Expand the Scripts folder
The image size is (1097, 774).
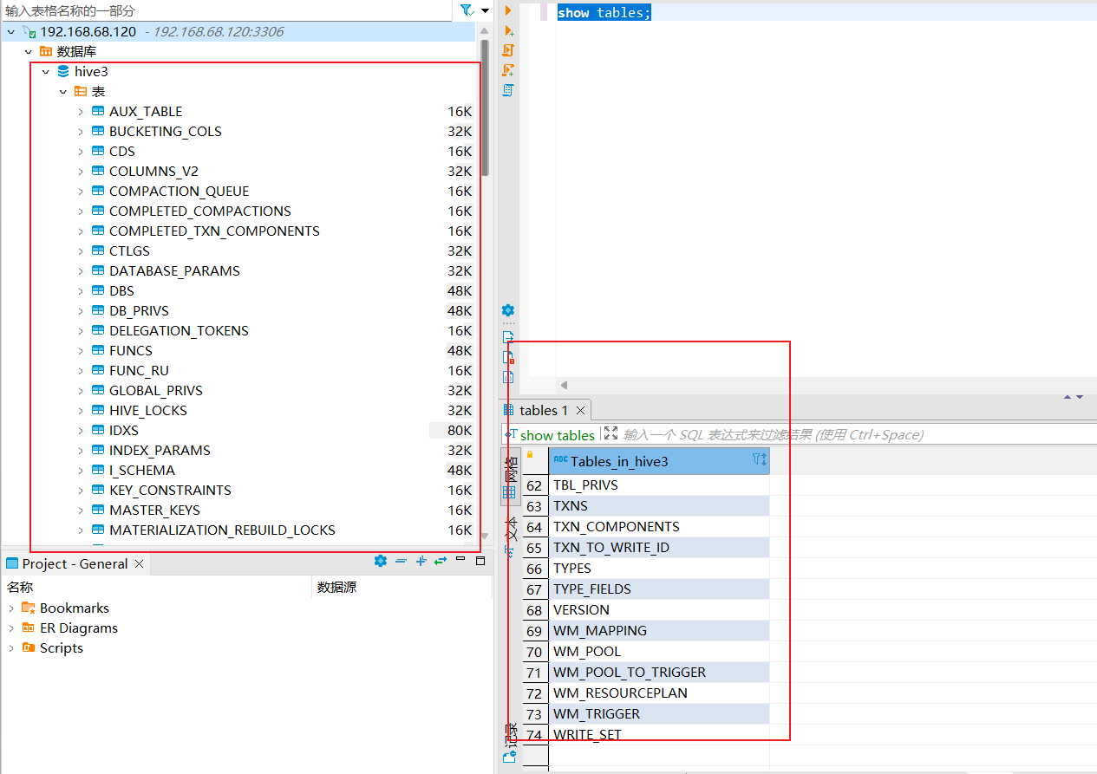point(11,647)
